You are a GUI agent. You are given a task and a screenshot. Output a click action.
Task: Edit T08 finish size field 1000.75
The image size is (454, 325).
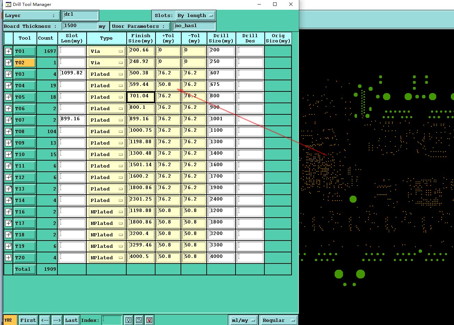click(x=141, y=131)
